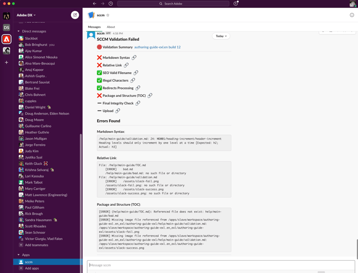The height and width of the screenshot is (273, 358).
Task: Switch to the About tab
Action: tap(111, 27)
